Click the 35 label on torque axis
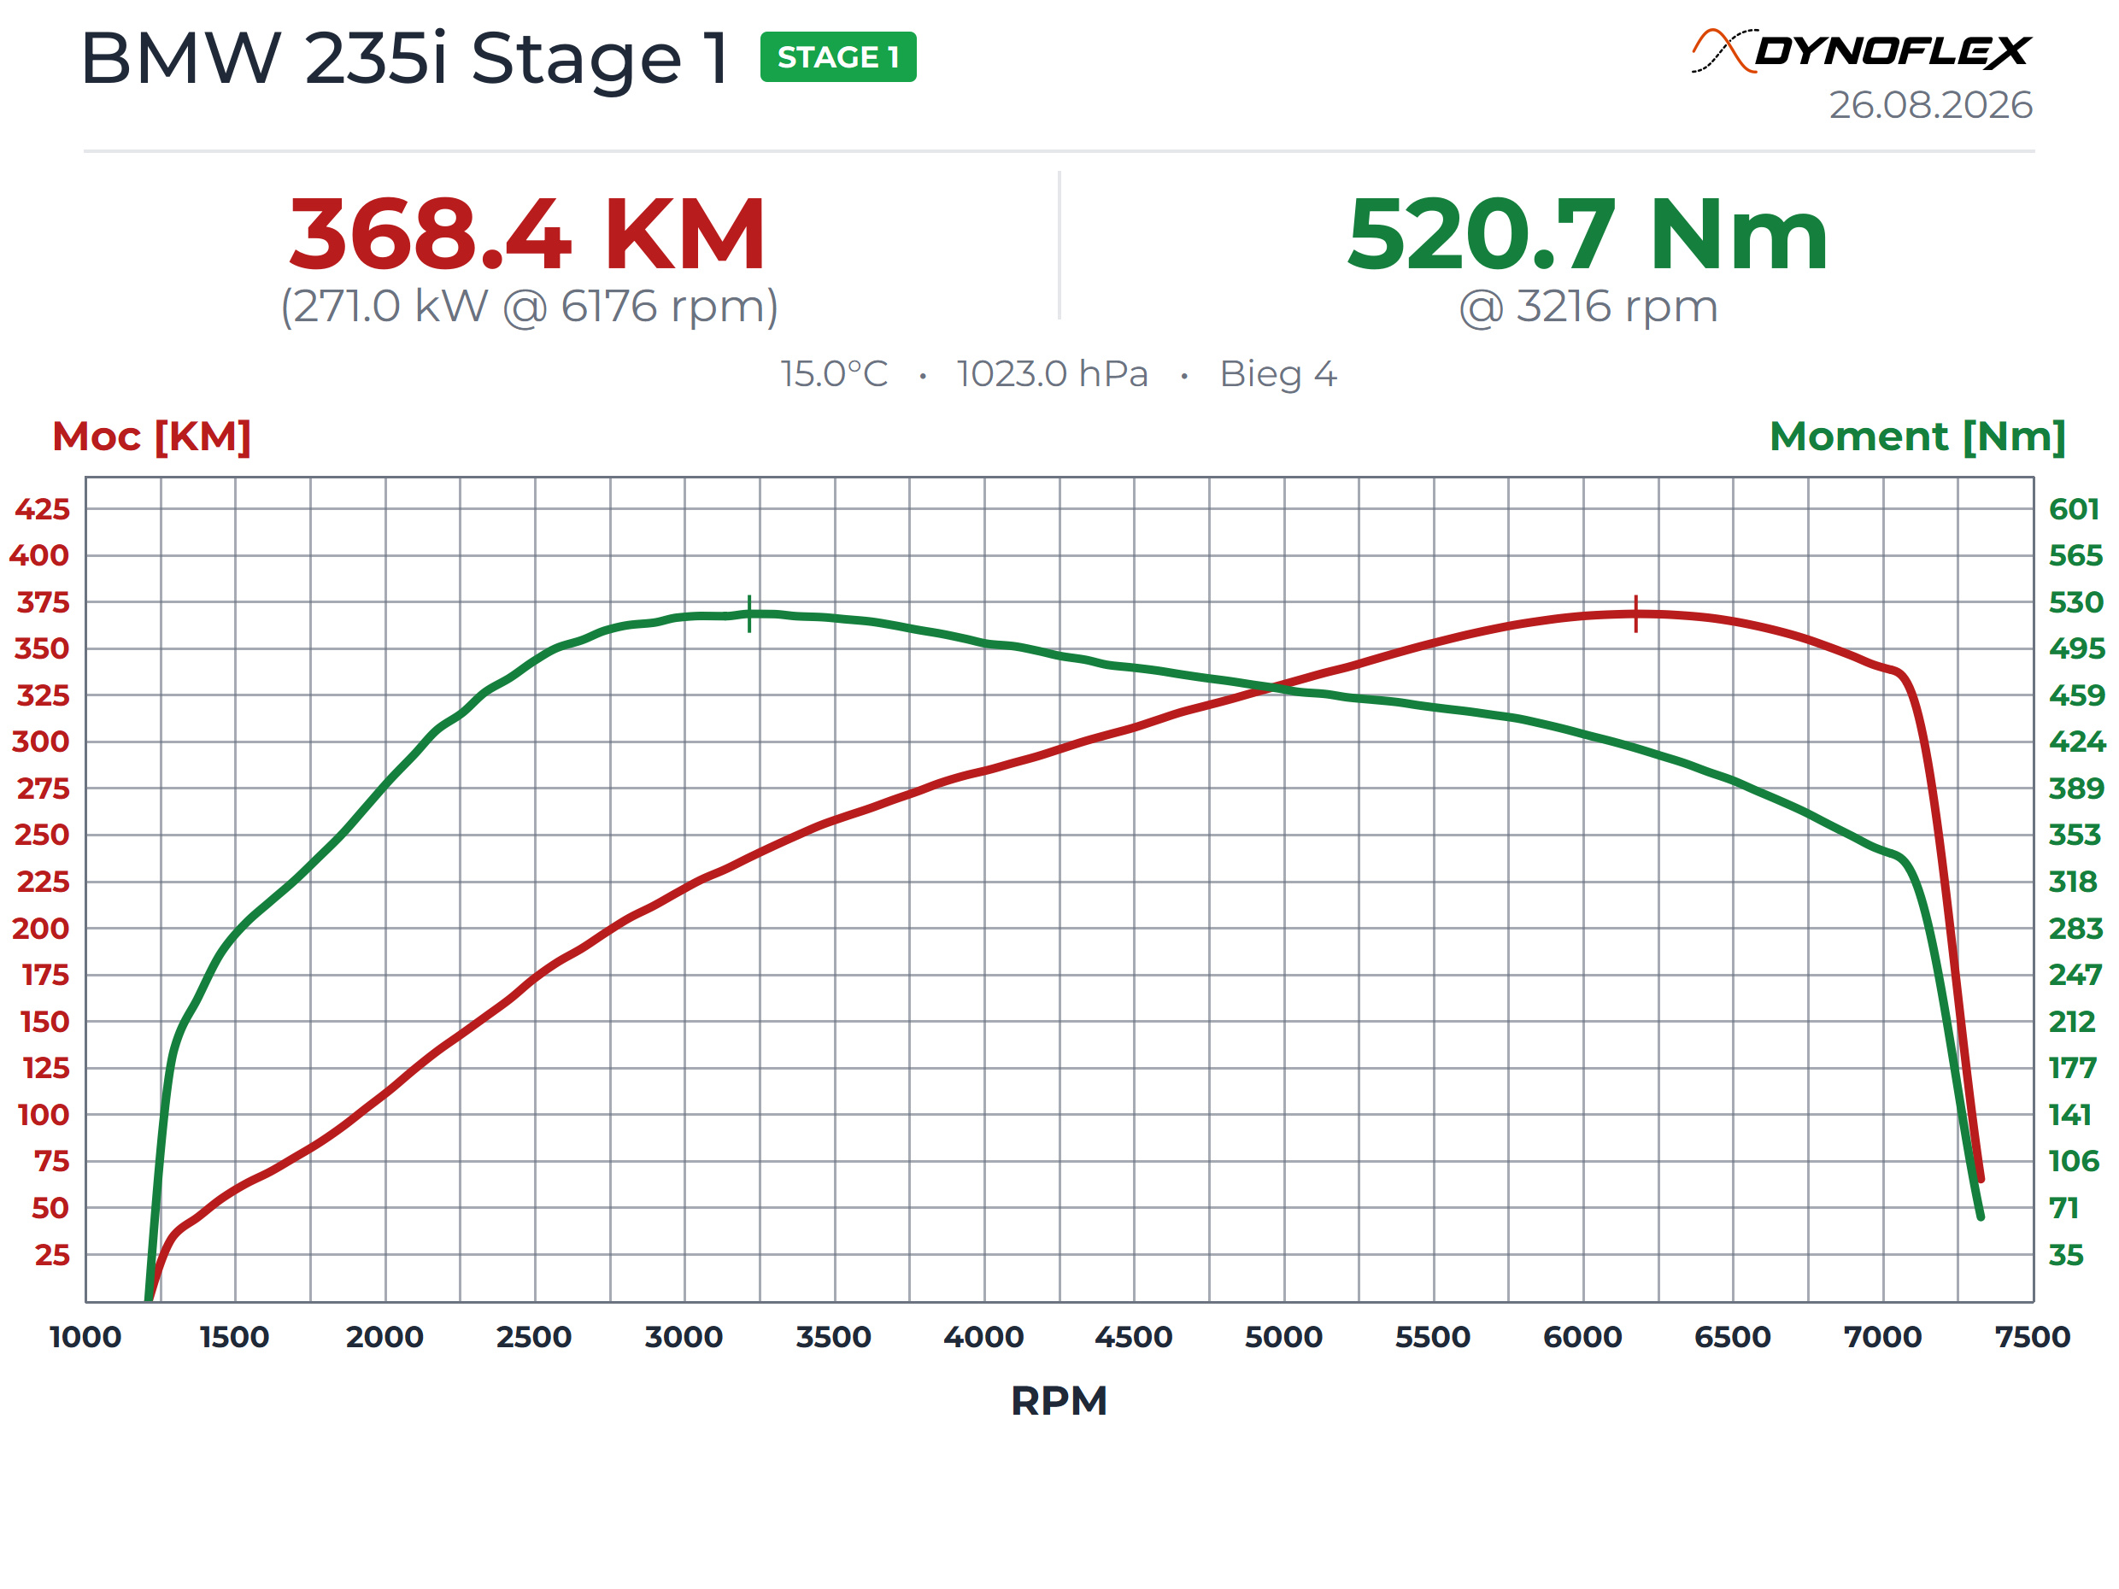The width and height of the screenshot is (2119, 1589). [x=2066, y=1256]
